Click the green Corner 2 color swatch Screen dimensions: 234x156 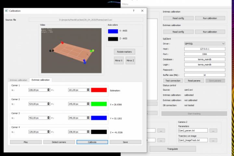[x=99, y=104]
